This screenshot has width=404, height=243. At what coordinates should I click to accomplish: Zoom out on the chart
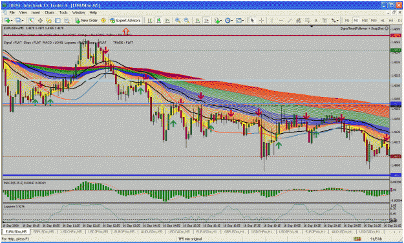click(x=187, y=20)
